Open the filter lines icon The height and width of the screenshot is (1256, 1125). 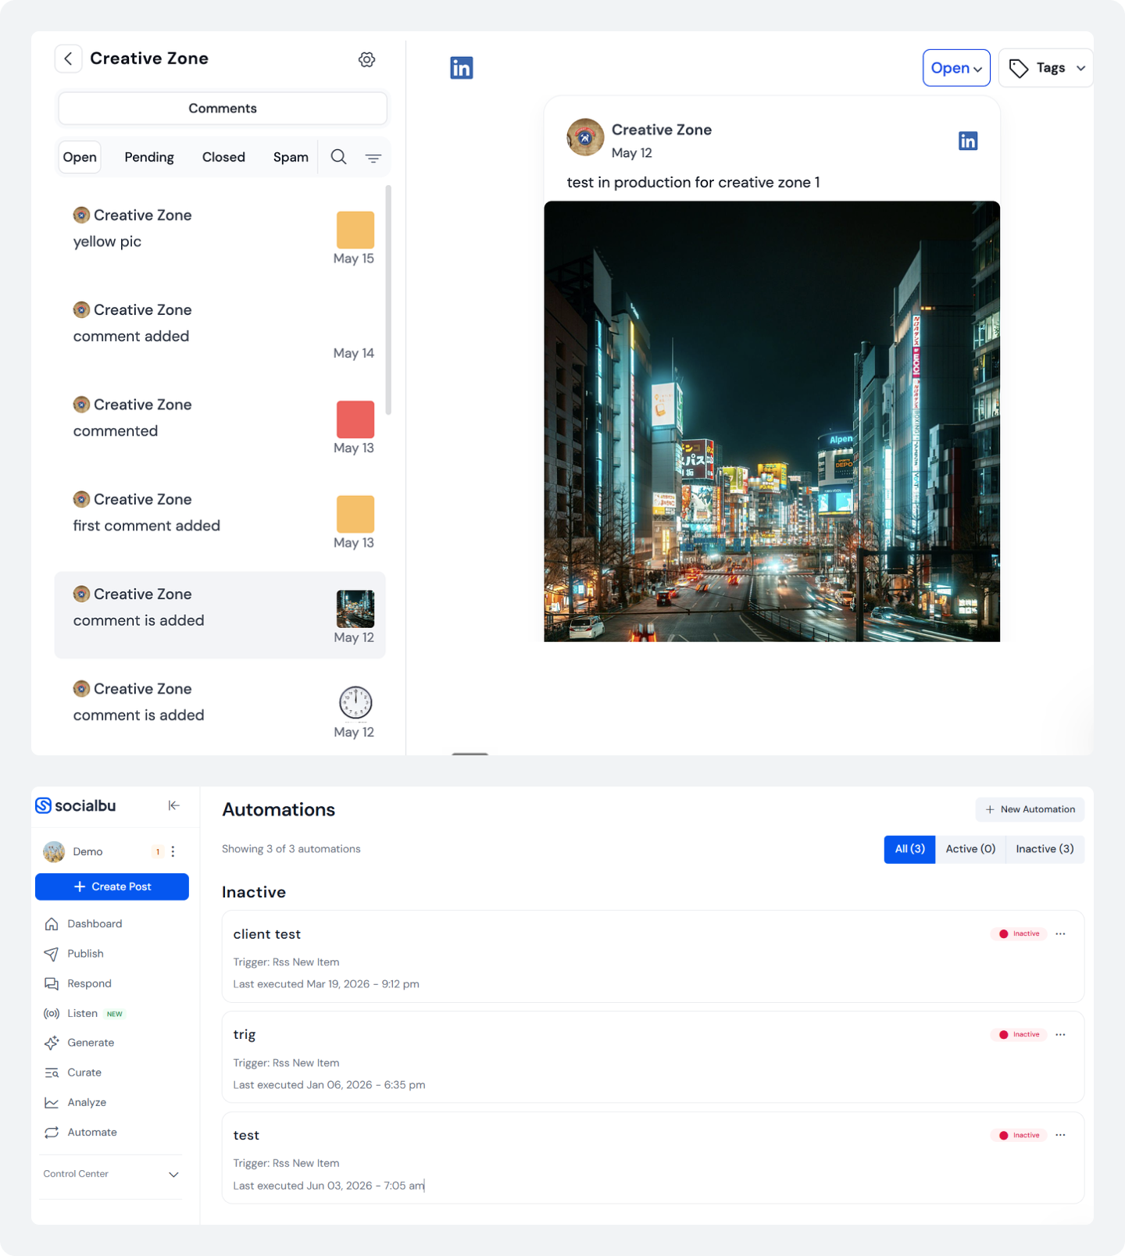coord(373,158)
